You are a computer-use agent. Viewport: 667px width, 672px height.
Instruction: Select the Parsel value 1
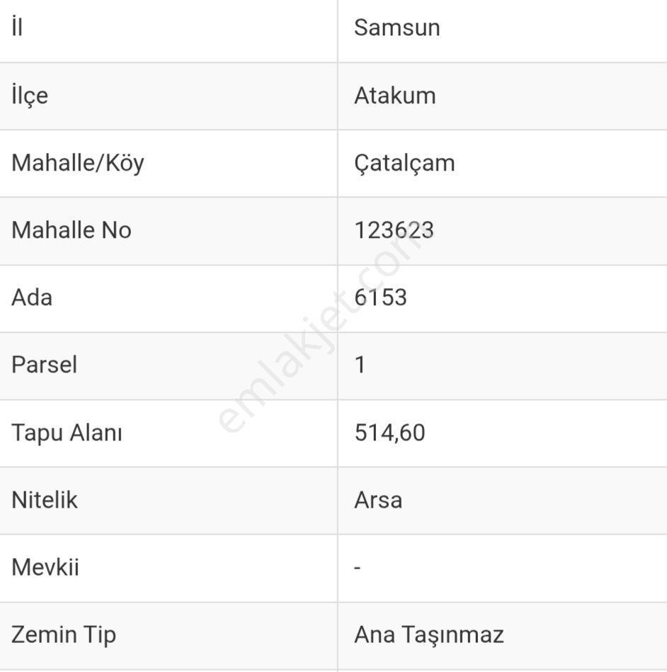(360, 365)
